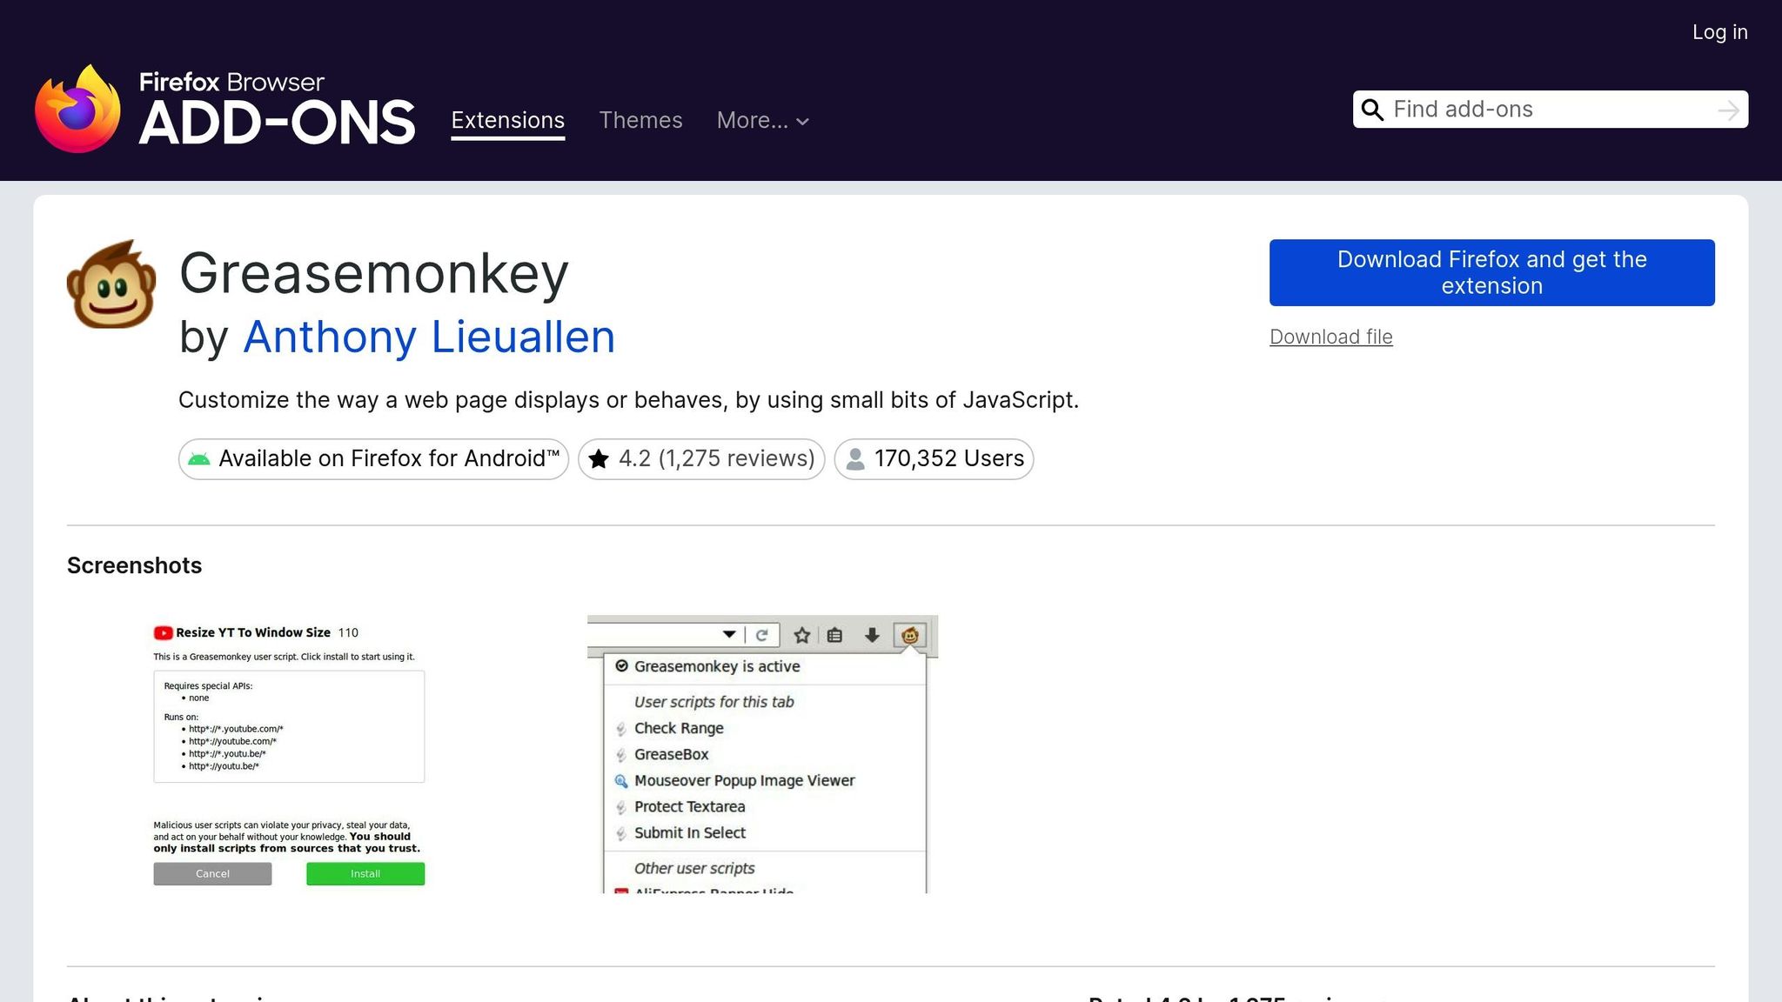
Task: Click the search submit arrow icon
Action: click(1728, 110)
